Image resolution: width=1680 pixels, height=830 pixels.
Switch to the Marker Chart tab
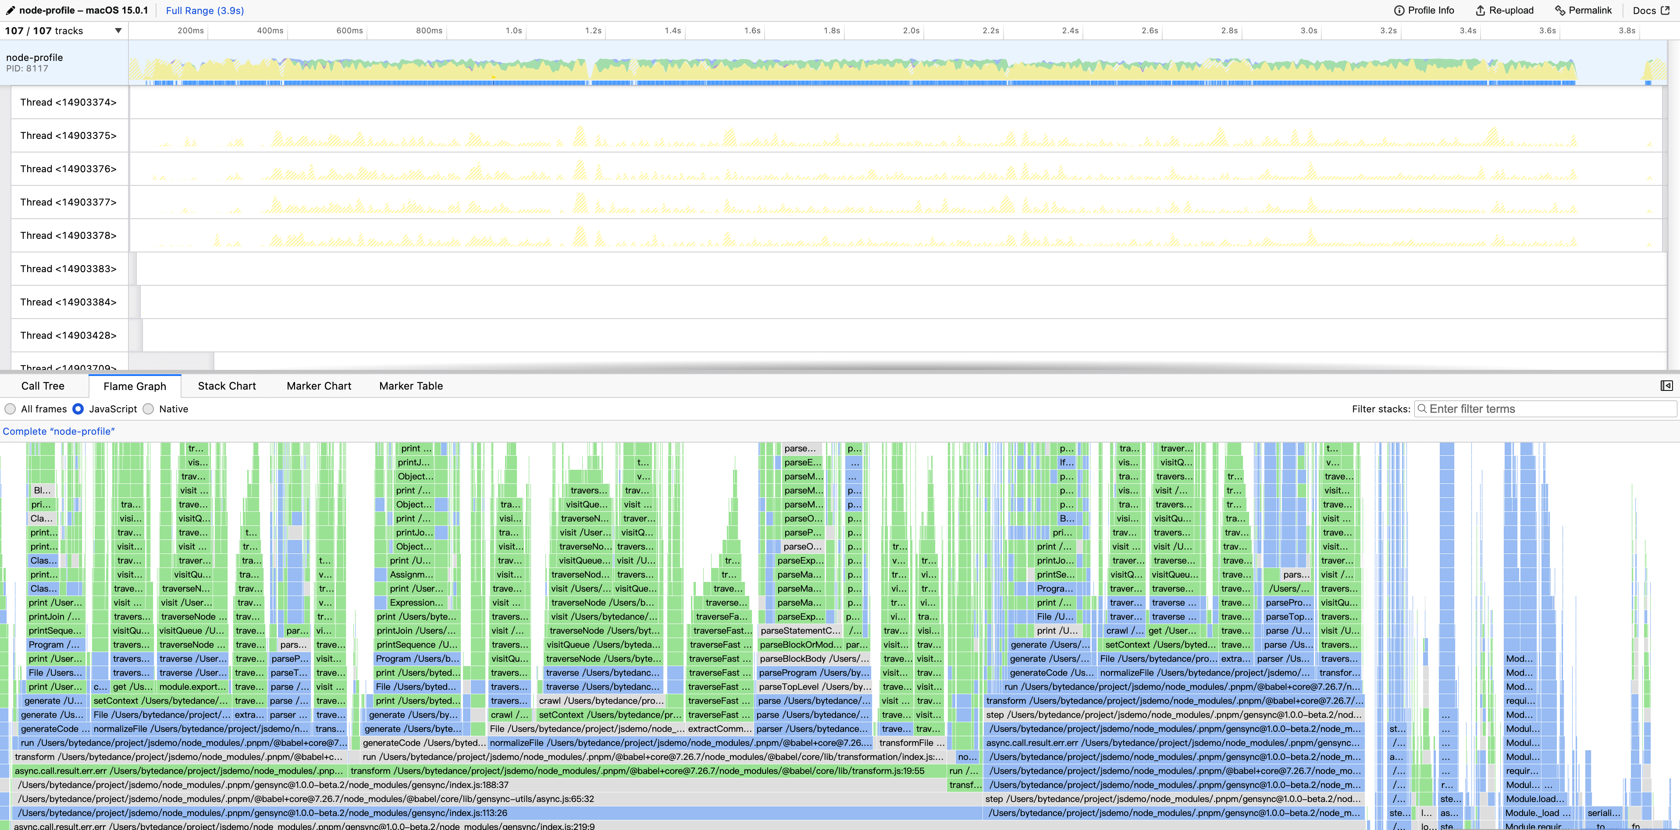point(319,386)
